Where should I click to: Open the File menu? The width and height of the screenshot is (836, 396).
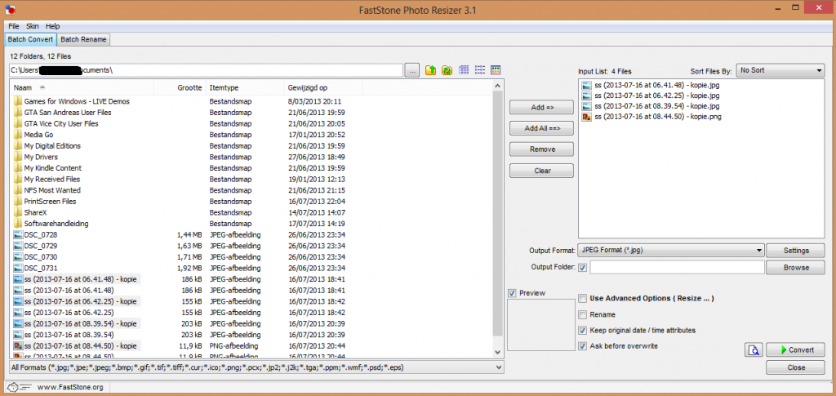[x=13, y=26]
